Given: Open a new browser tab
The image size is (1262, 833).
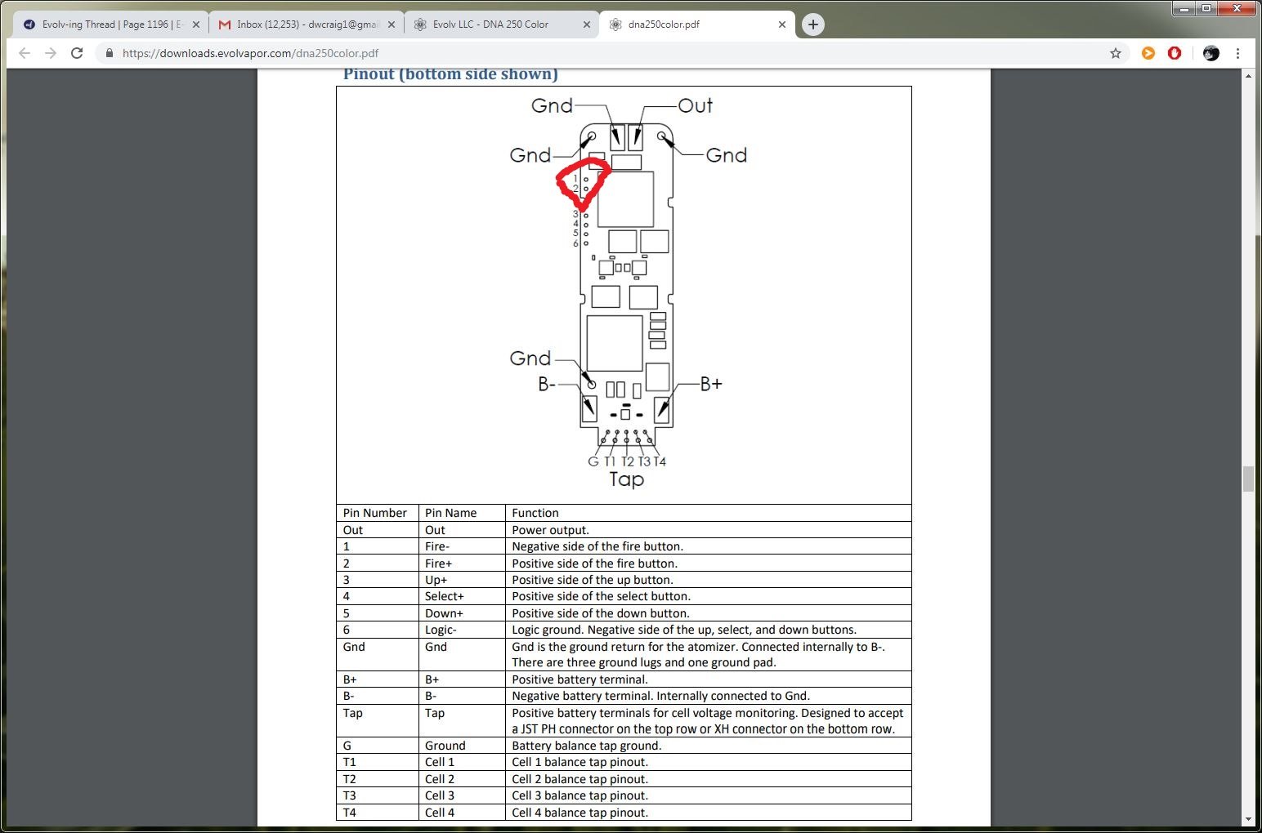Looking at the screenshot, I should 812,24.
